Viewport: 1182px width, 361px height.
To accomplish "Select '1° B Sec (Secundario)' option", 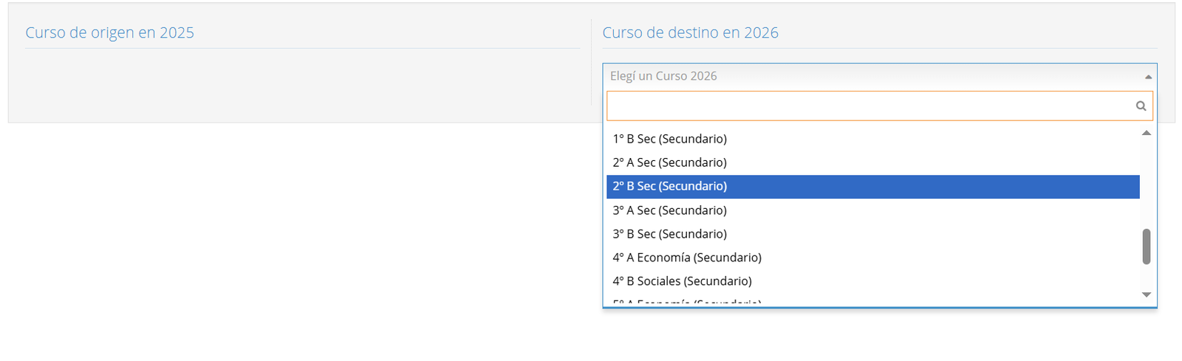I will (669, 139).
